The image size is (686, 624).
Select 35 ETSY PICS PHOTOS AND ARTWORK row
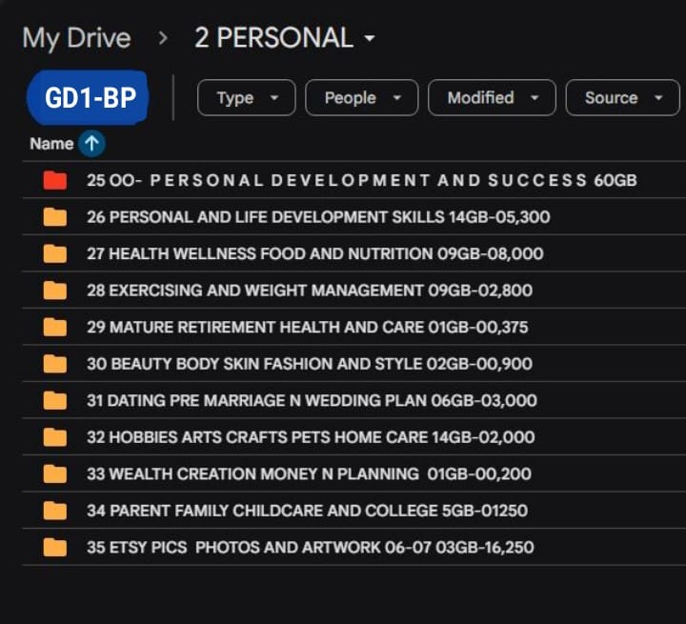(354, 548)
